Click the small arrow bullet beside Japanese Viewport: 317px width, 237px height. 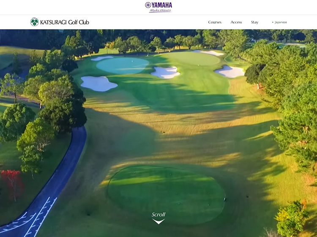(273, 22)
